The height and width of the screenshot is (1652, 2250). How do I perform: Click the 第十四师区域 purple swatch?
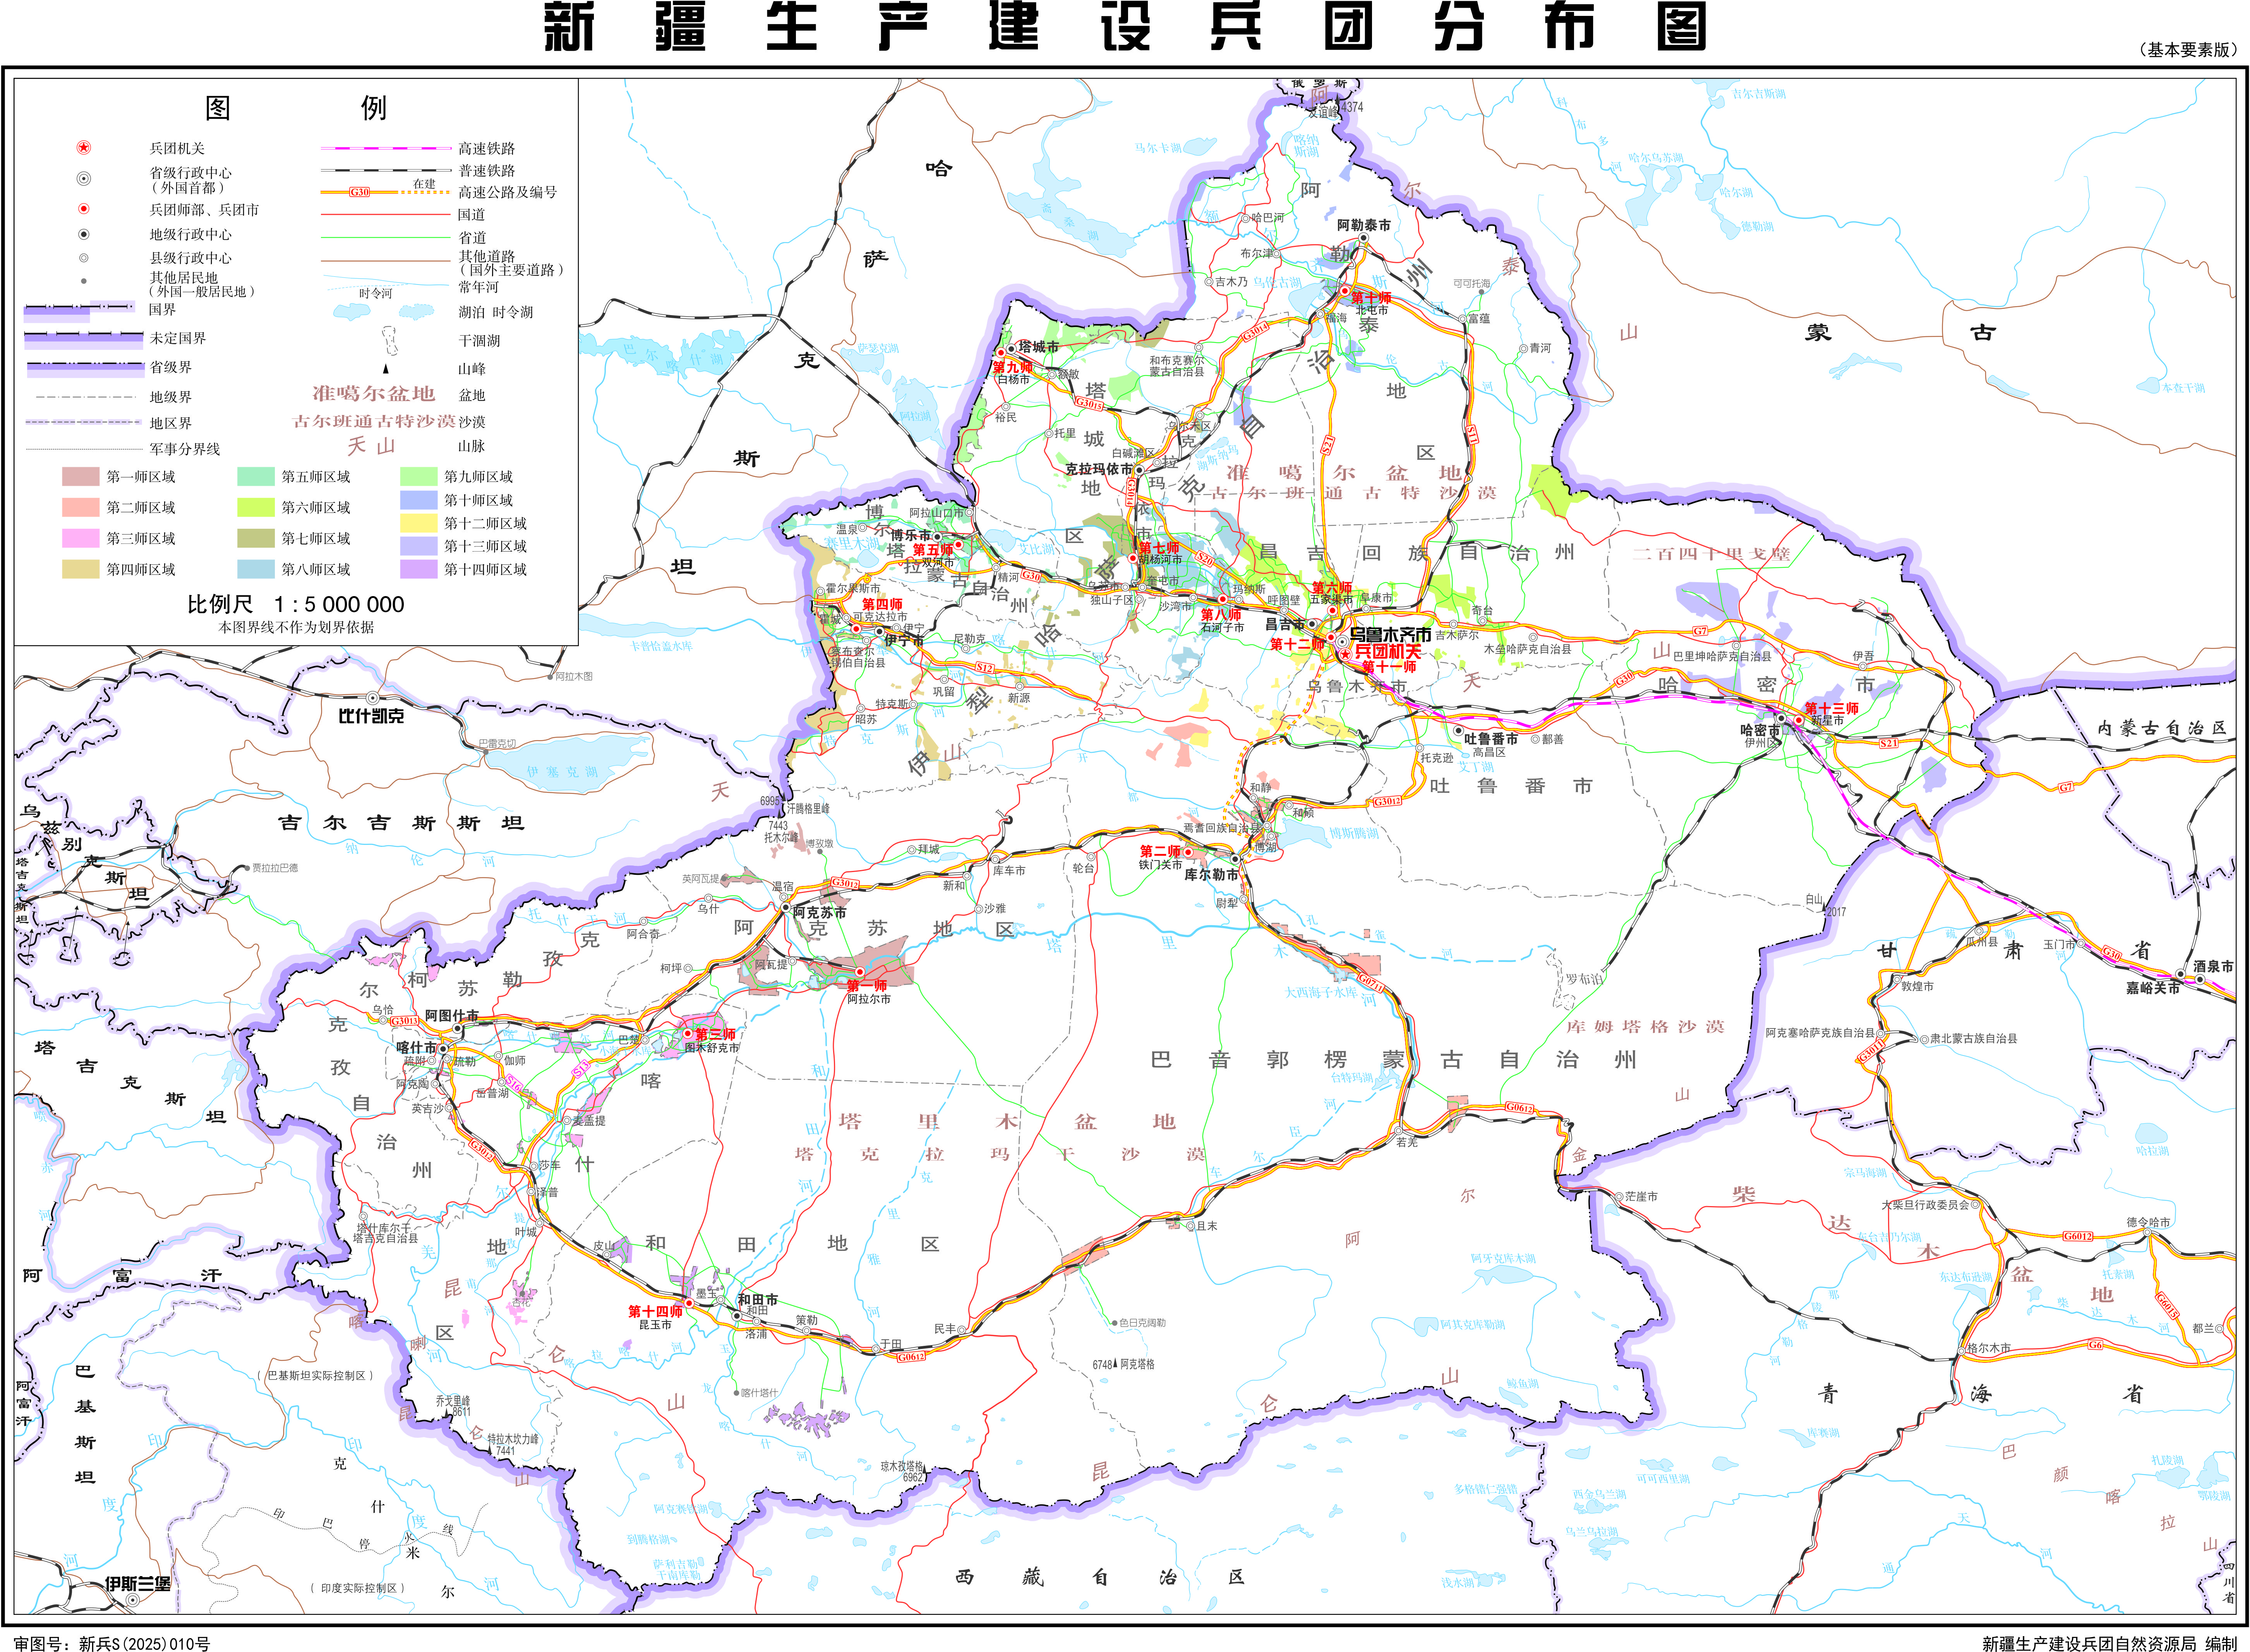tap(418, 569)
